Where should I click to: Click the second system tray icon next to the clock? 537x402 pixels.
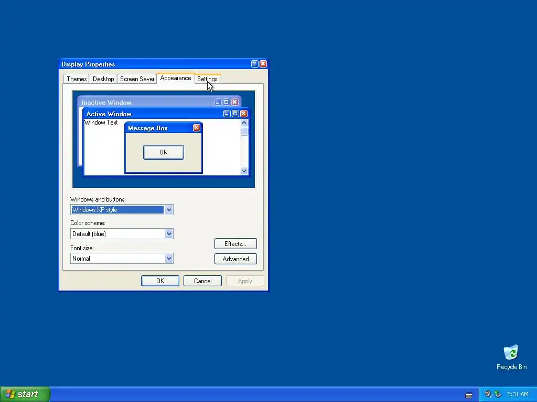click(x=498, y=394)
